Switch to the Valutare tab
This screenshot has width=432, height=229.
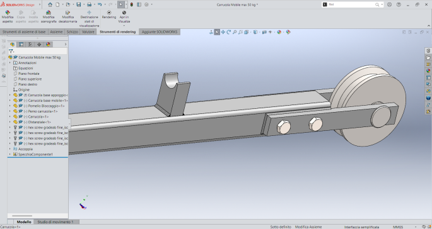88,32
